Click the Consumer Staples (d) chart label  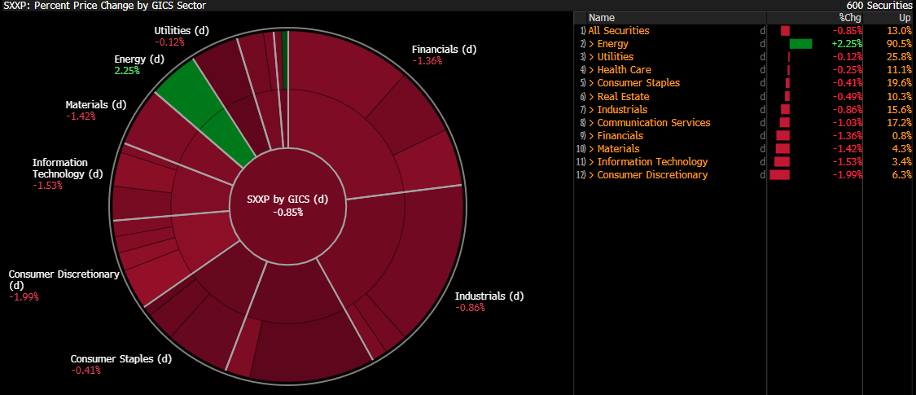coord(121,359)
